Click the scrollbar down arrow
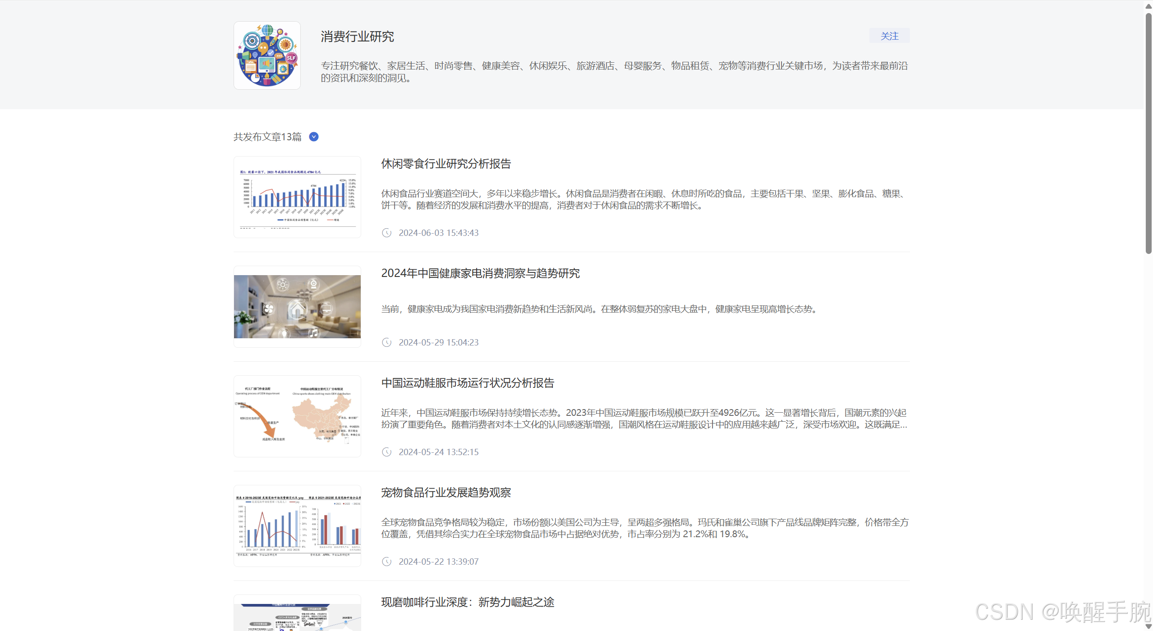The height and width of the screenshot is (631, 1153). (x=1148, y=626)
